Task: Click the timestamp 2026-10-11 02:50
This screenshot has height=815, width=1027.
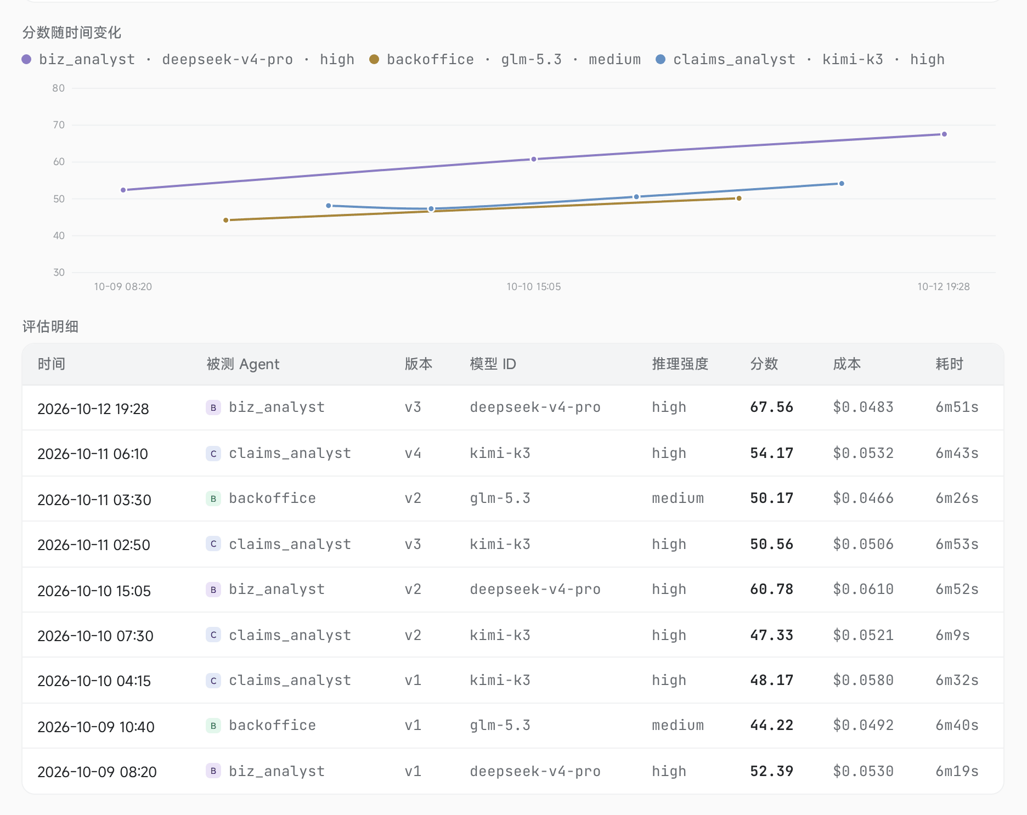Action: tap(94, 545)
